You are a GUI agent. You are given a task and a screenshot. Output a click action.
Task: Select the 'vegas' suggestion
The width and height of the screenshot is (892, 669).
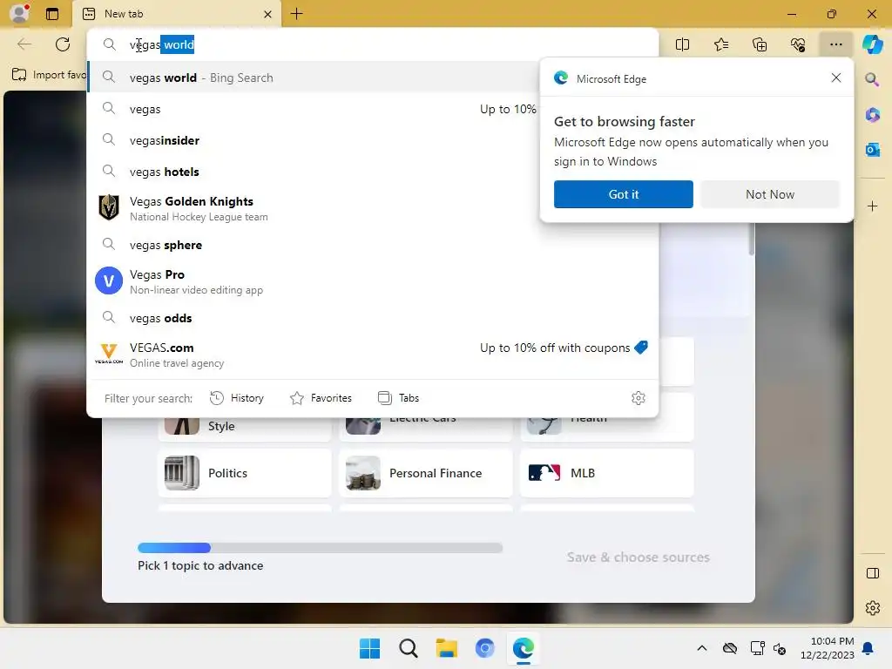pyautogui.click(x=313, y=109)
